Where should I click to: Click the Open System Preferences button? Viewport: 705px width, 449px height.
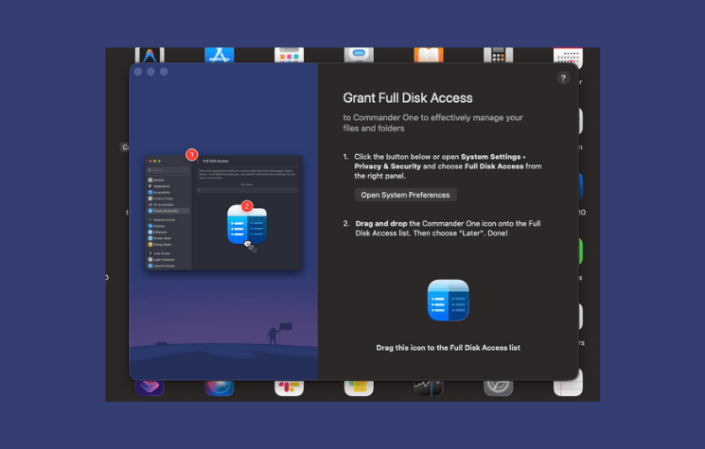coord(405,195)
